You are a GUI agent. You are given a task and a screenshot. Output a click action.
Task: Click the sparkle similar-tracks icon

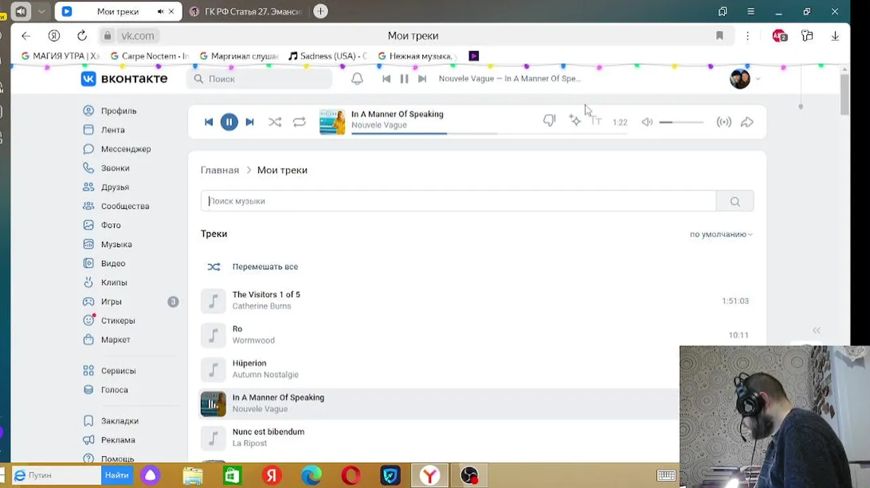click(x=575, y=121)
